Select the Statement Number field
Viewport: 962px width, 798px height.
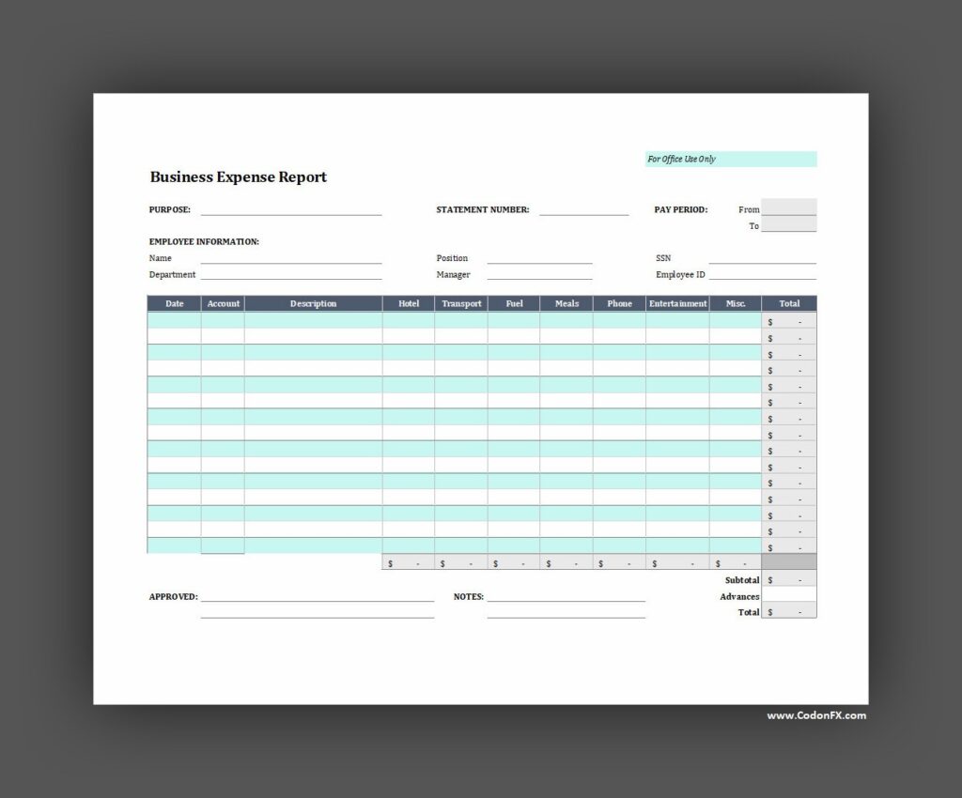583,209
